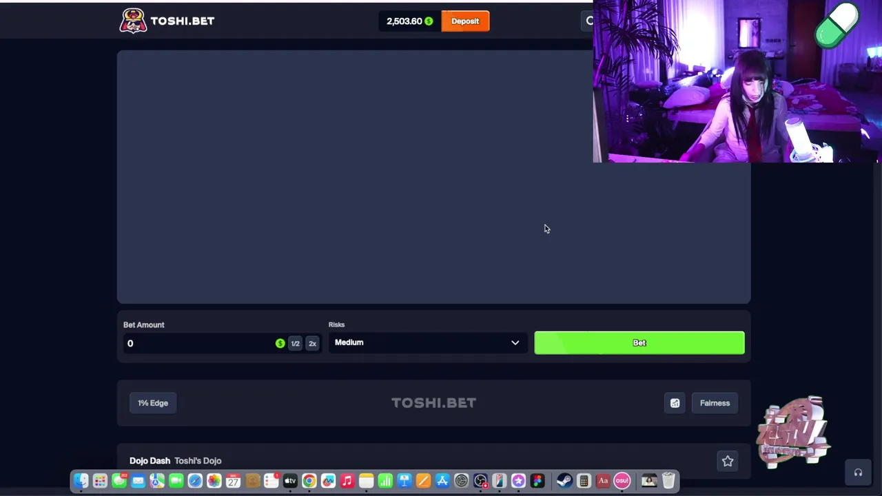Open Launchpad from the Dock
The image size is (882, 496).
100,480
